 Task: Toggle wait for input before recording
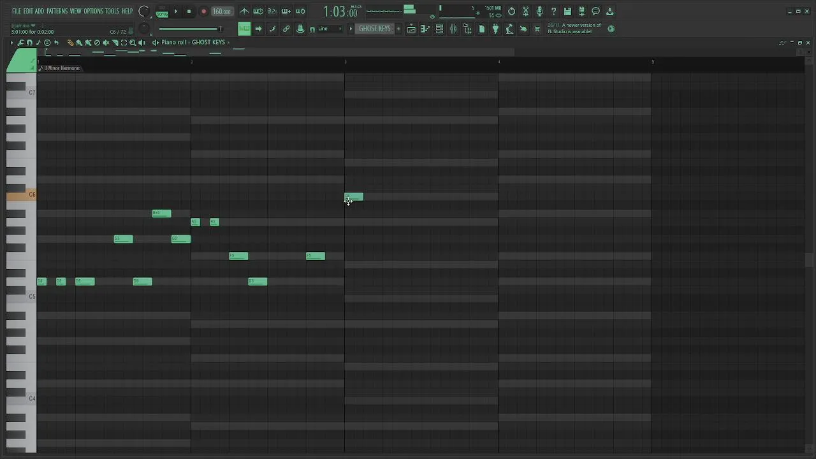[x=258, y=11]
